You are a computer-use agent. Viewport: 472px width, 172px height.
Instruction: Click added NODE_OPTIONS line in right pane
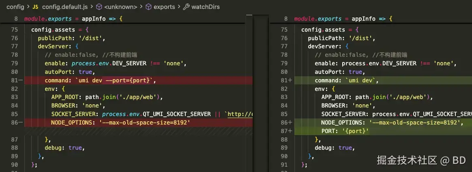tap(383, 123)
